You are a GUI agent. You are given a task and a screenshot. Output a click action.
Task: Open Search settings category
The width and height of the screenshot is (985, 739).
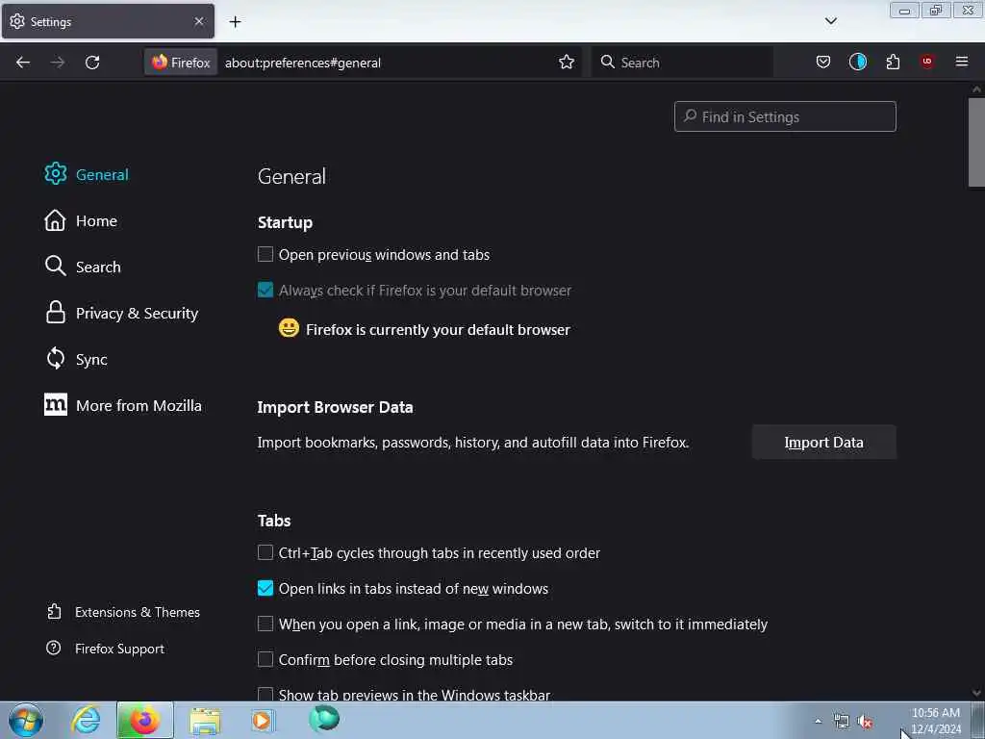point(83,267)
